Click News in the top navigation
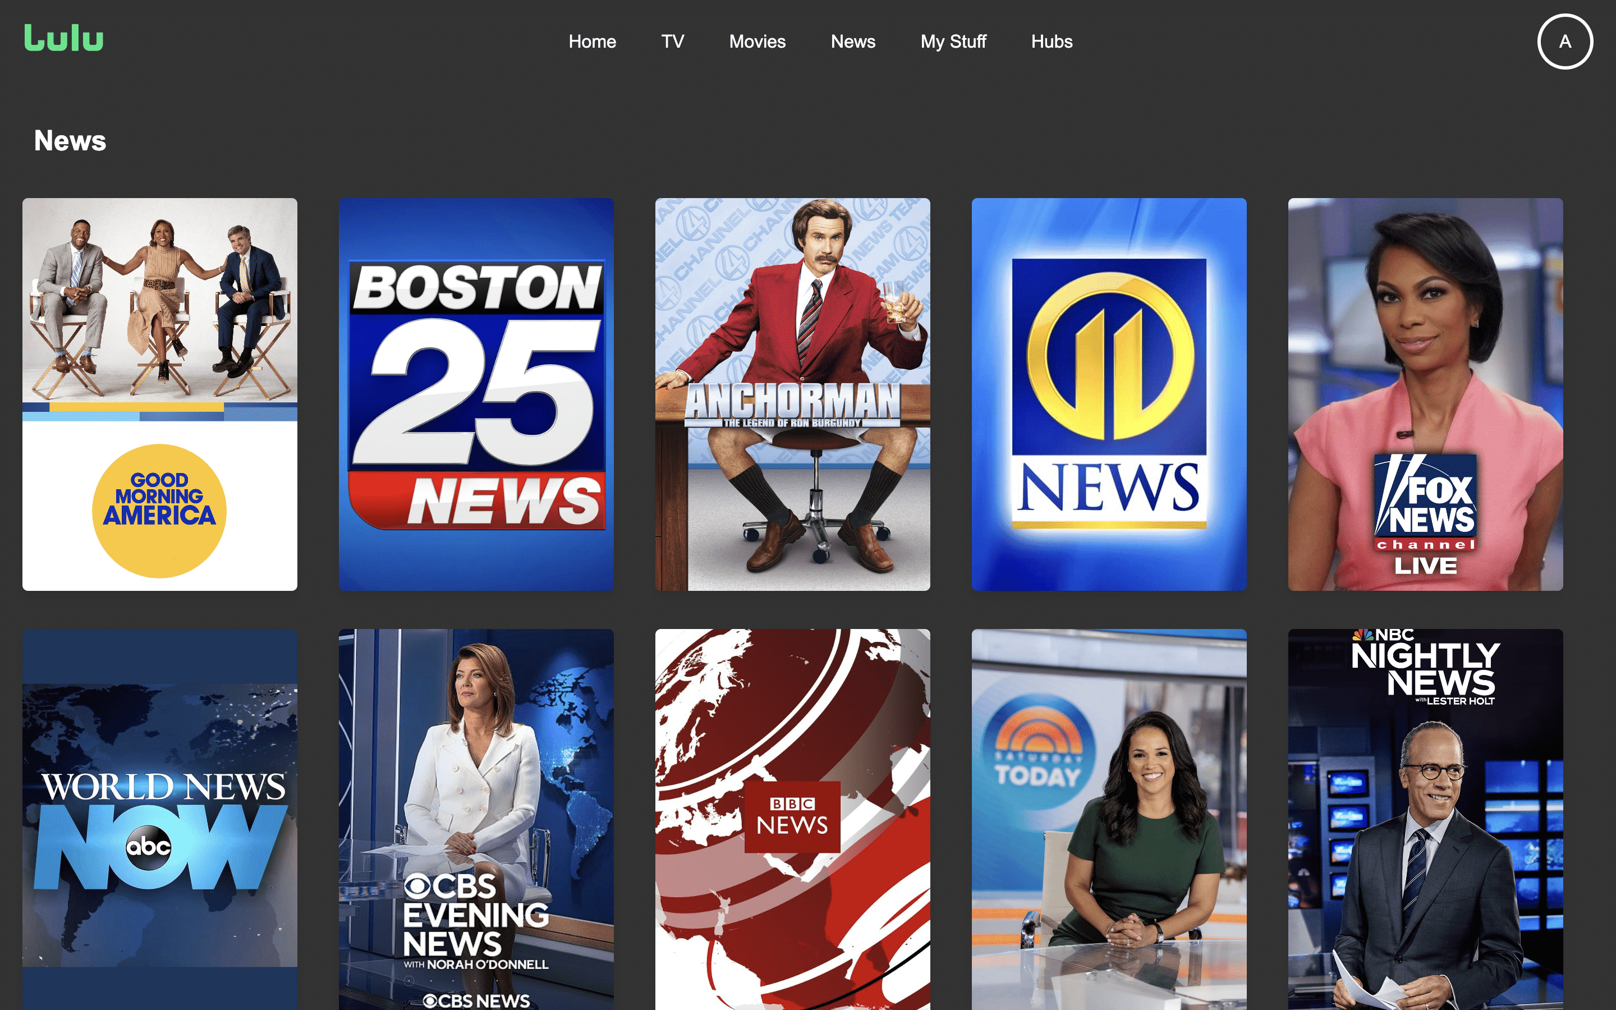Viewport: 1616px width, 1010px height. coord(852,42)
